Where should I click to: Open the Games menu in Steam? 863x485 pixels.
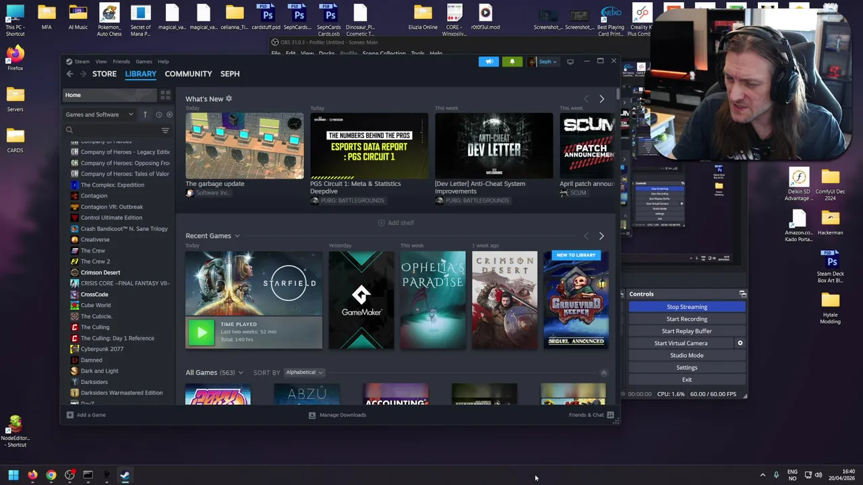pyautogui.click(x=144, y=61)
